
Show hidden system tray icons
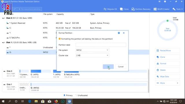(158, 101)
